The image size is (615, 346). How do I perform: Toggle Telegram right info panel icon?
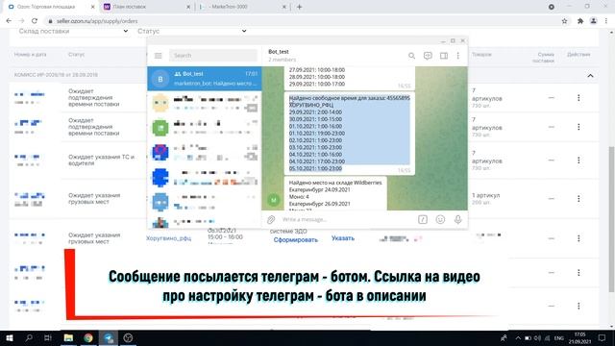click(x=444, y=56)
